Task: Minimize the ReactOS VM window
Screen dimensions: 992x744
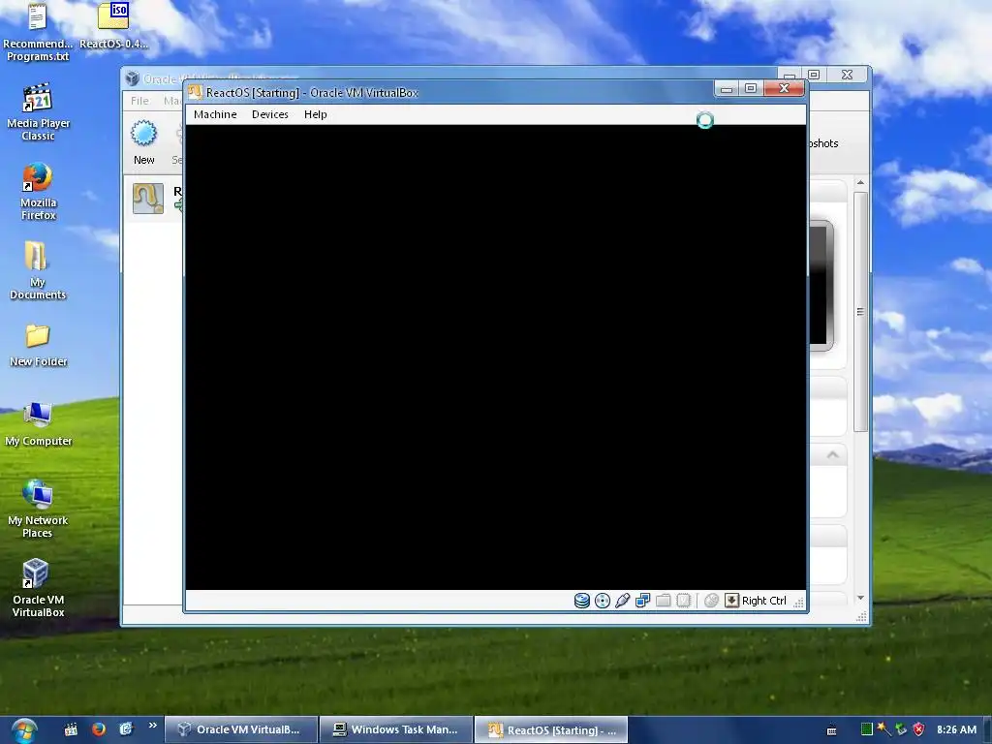Action: click(727, 88)
